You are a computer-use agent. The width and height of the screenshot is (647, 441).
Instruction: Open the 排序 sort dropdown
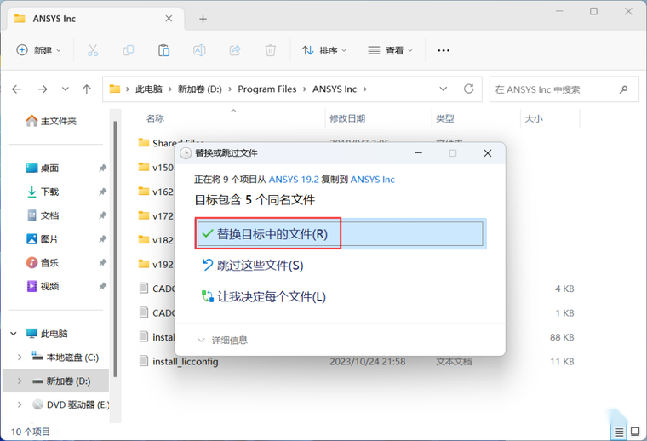coord(323,50)
